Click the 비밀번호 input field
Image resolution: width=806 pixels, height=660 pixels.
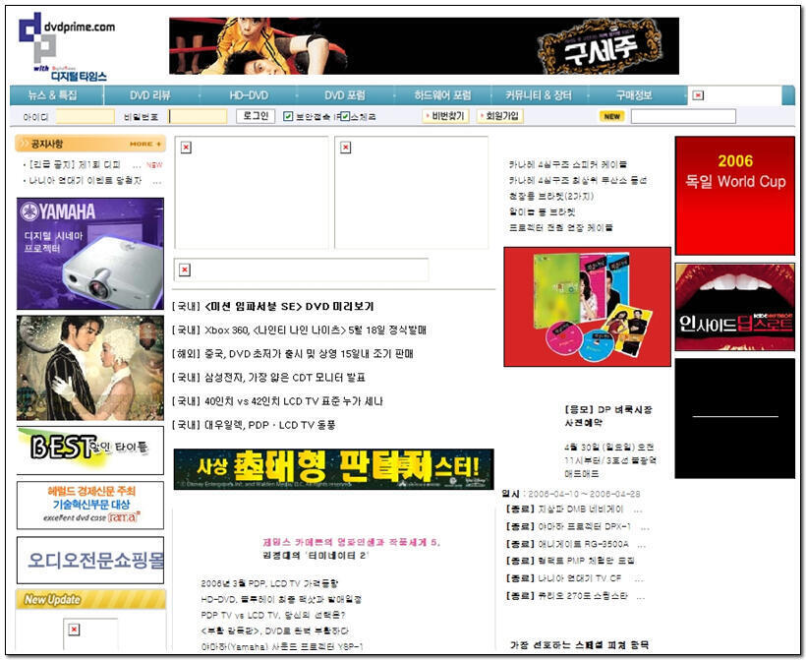coord(198,117)
